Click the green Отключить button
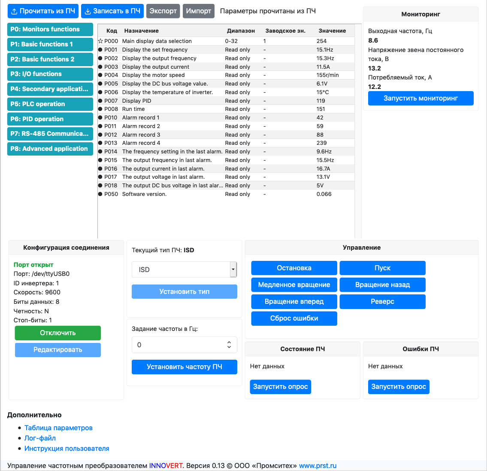This screenshot has height=471, width=487. coord(58,333)
